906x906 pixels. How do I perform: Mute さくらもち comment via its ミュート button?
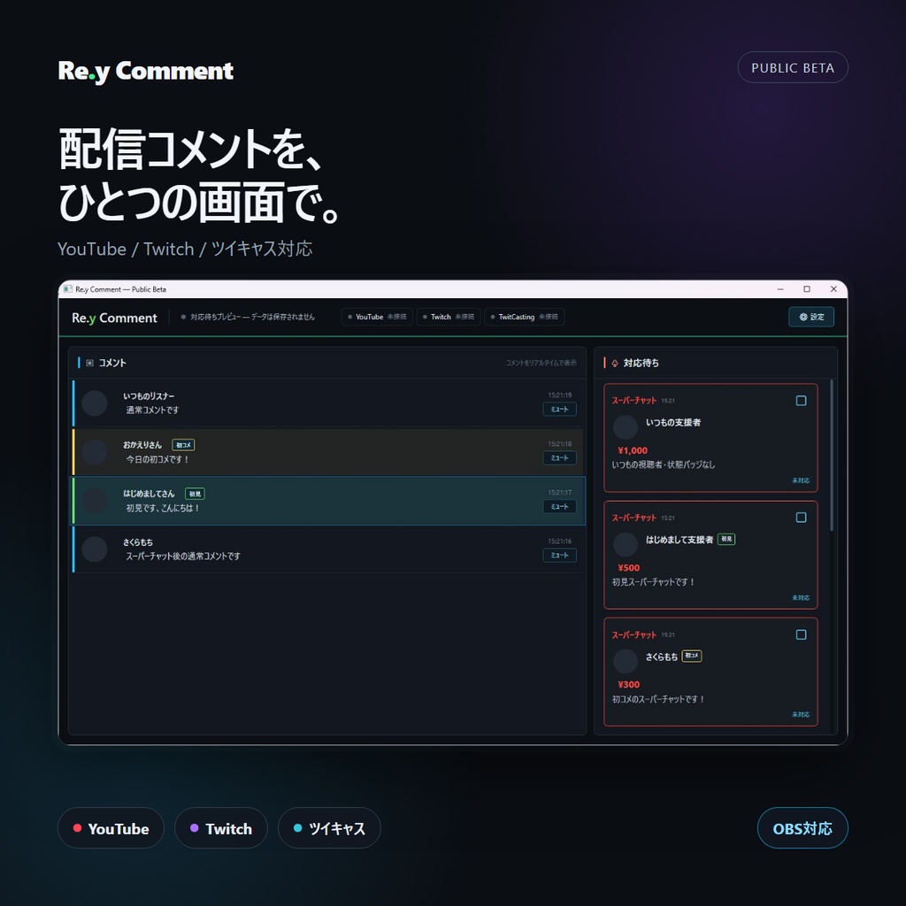coord(559,556)
